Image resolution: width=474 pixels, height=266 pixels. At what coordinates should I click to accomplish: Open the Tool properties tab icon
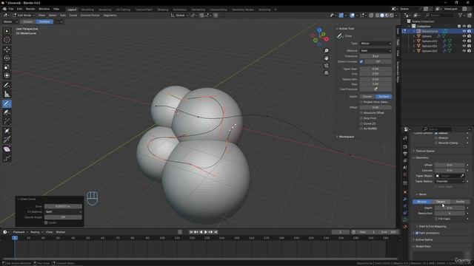click(x=405, y=138)
